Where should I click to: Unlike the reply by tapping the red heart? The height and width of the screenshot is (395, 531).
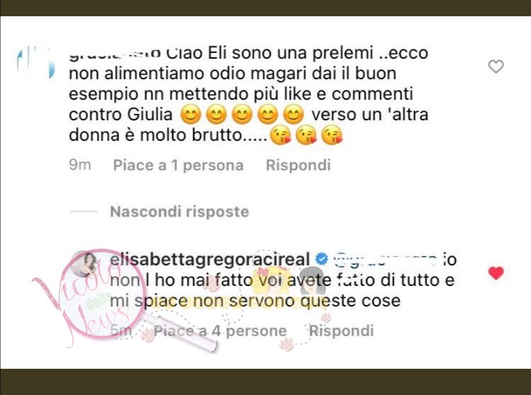(496, 273)
